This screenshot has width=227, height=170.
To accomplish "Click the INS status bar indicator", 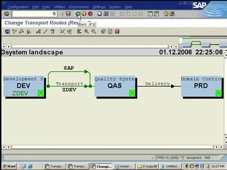I will click(x=208, y=158).
